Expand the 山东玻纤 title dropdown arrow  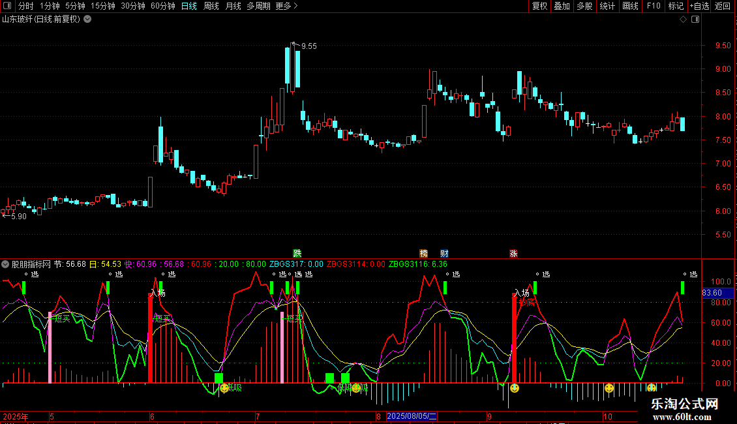pos(87,20)
